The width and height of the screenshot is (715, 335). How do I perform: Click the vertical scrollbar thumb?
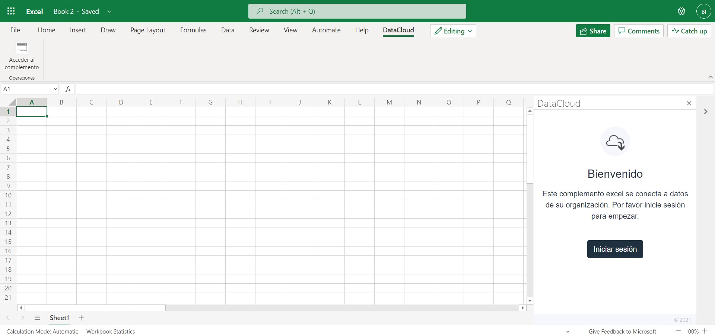(x=530, y=149)
